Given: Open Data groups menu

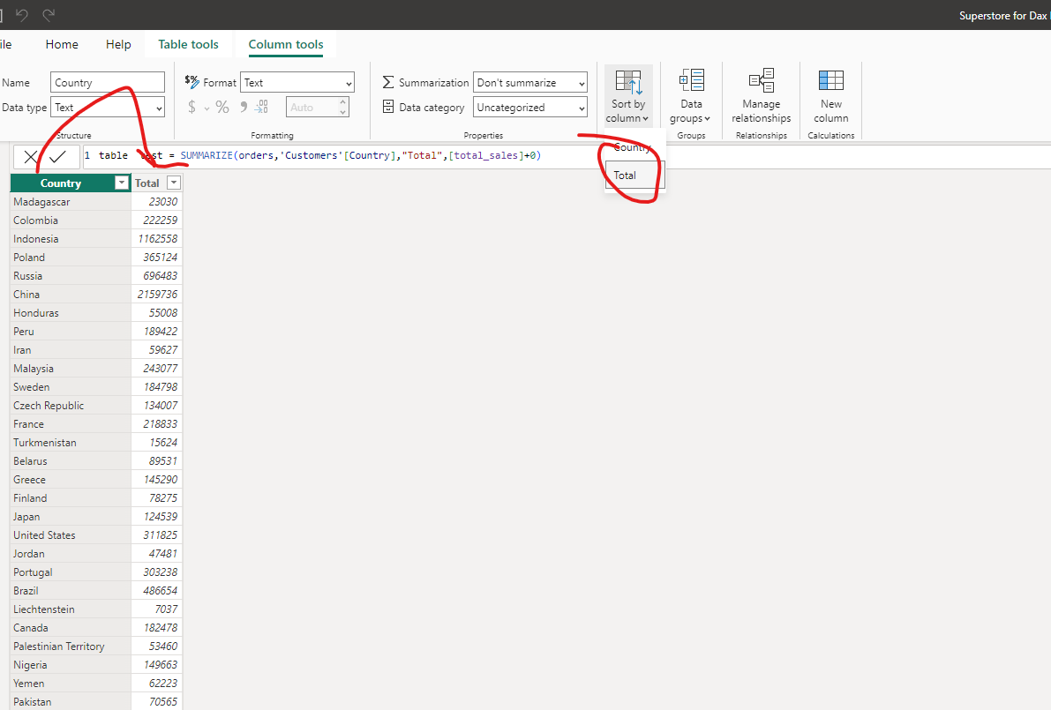Looking at the screenshot, I should point(690,96).
